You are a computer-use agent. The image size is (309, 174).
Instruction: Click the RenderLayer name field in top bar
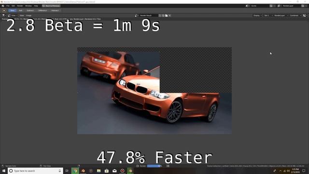[x=291, y=6]
